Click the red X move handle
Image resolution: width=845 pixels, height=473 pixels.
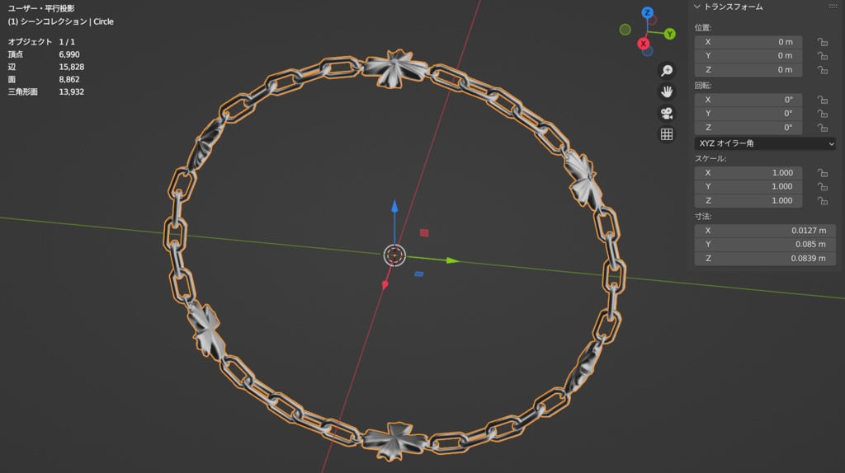pyautogui.click(x=385, y=284)
